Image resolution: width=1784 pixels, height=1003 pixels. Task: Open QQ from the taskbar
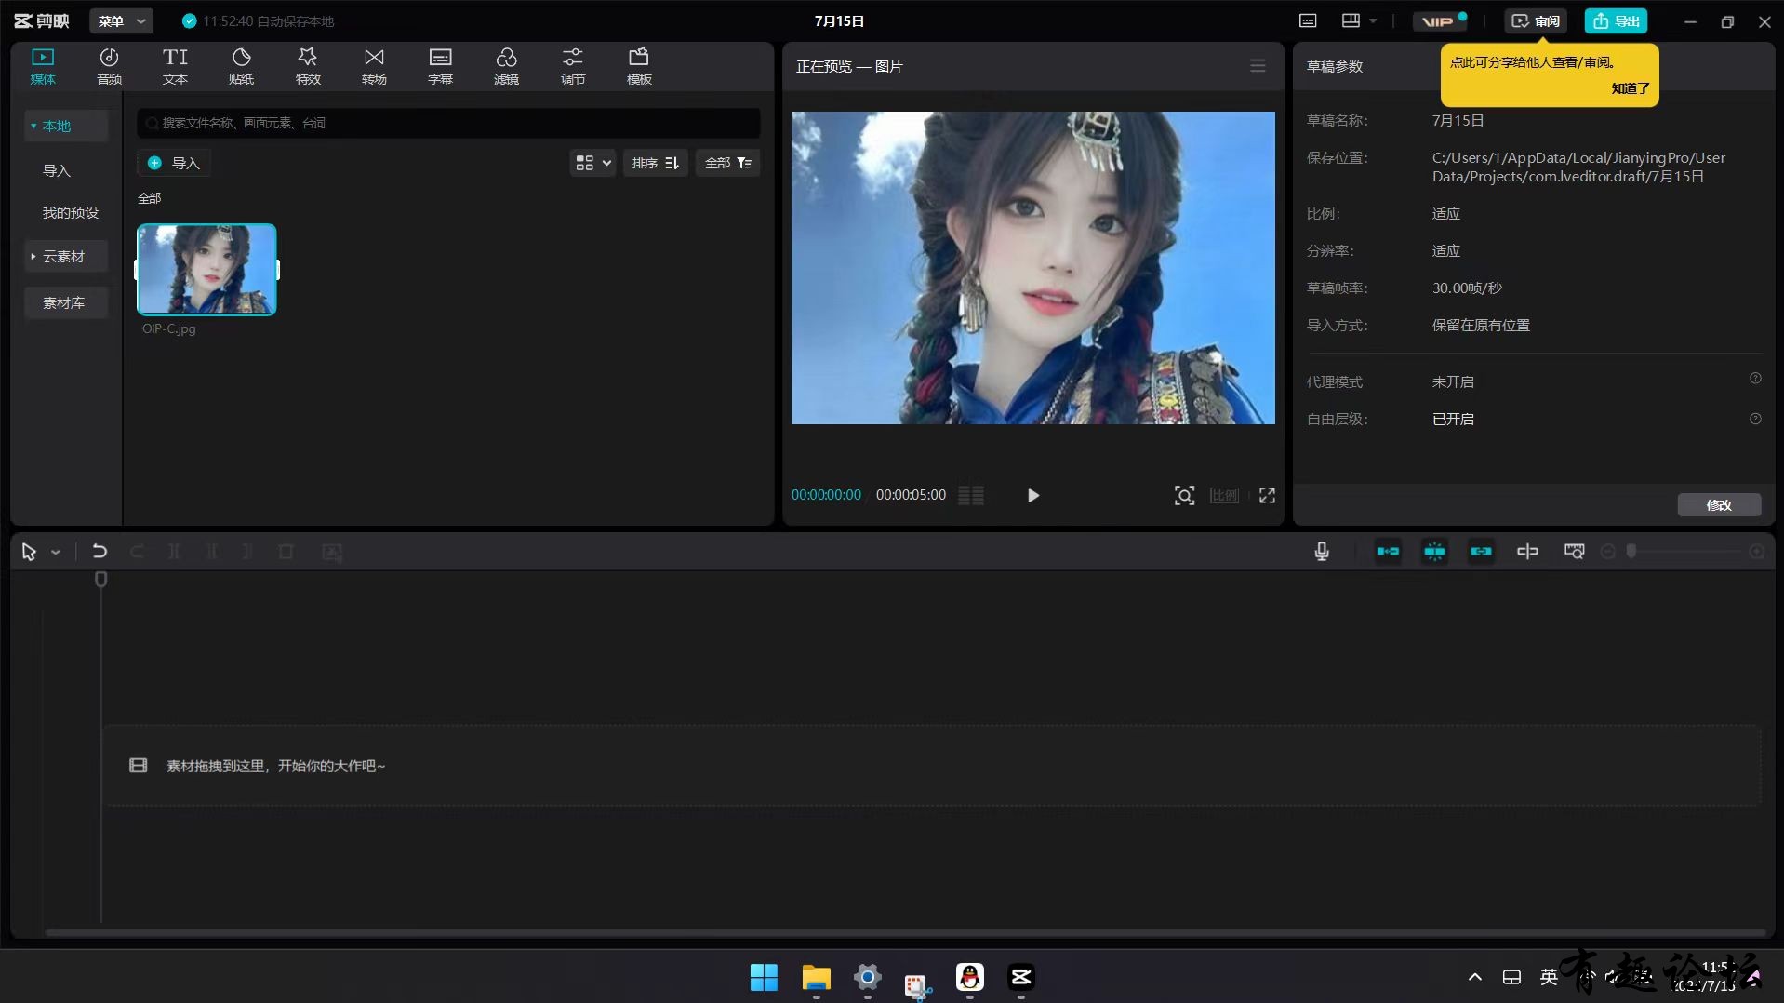click(969, 977)
